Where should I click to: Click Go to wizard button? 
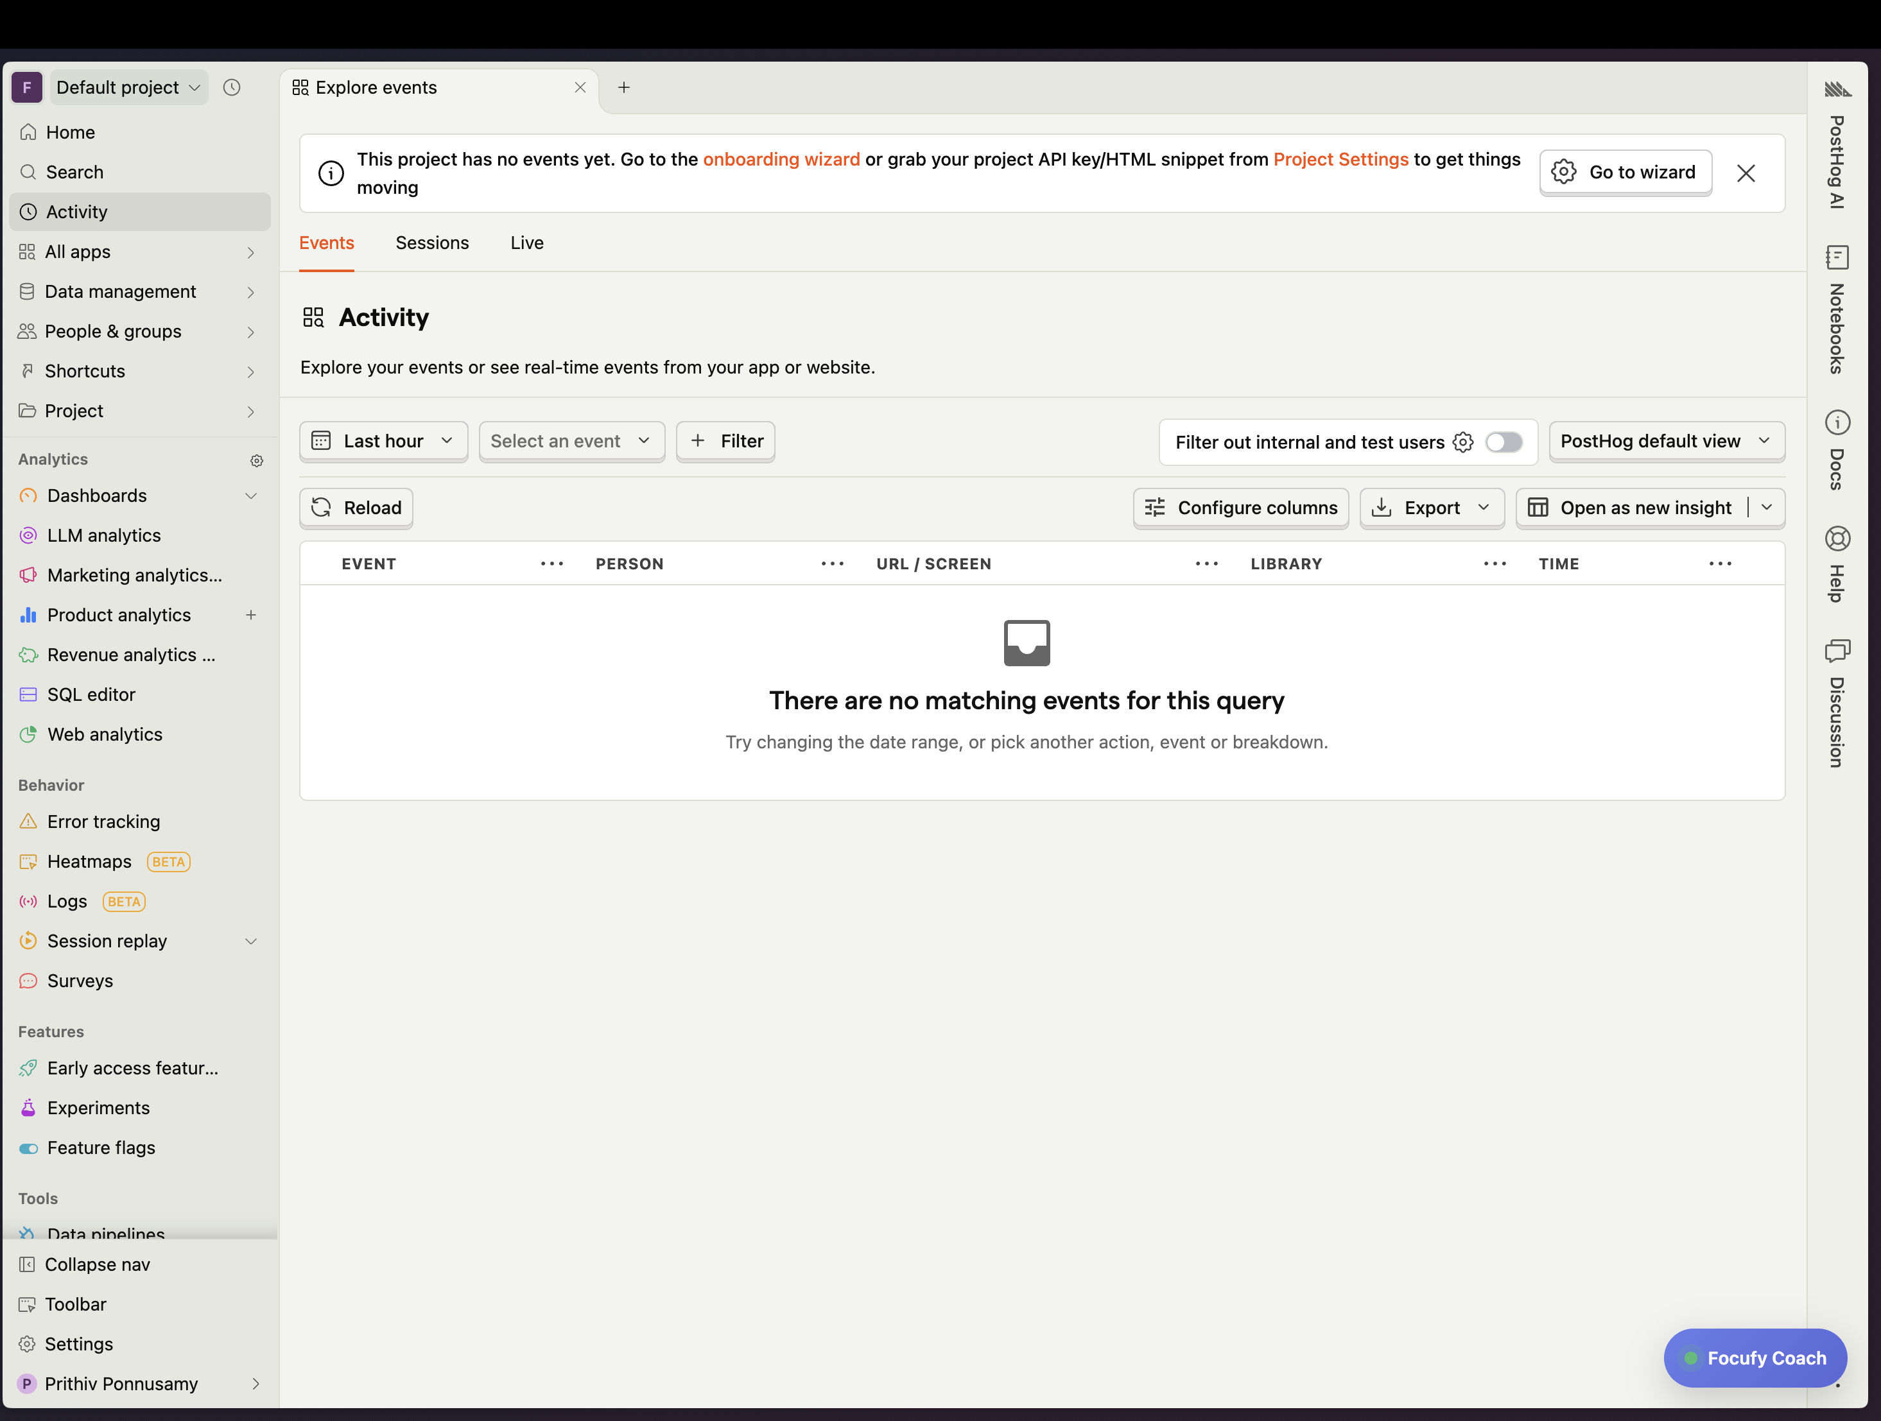(1625, 173)
